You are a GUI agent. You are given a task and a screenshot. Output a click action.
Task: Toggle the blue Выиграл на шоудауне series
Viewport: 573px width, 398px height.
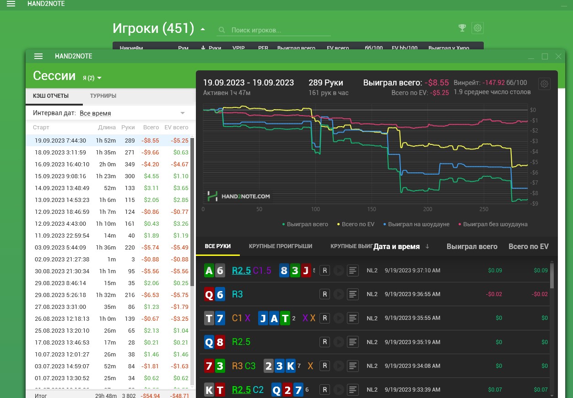(x=416, y=224)
